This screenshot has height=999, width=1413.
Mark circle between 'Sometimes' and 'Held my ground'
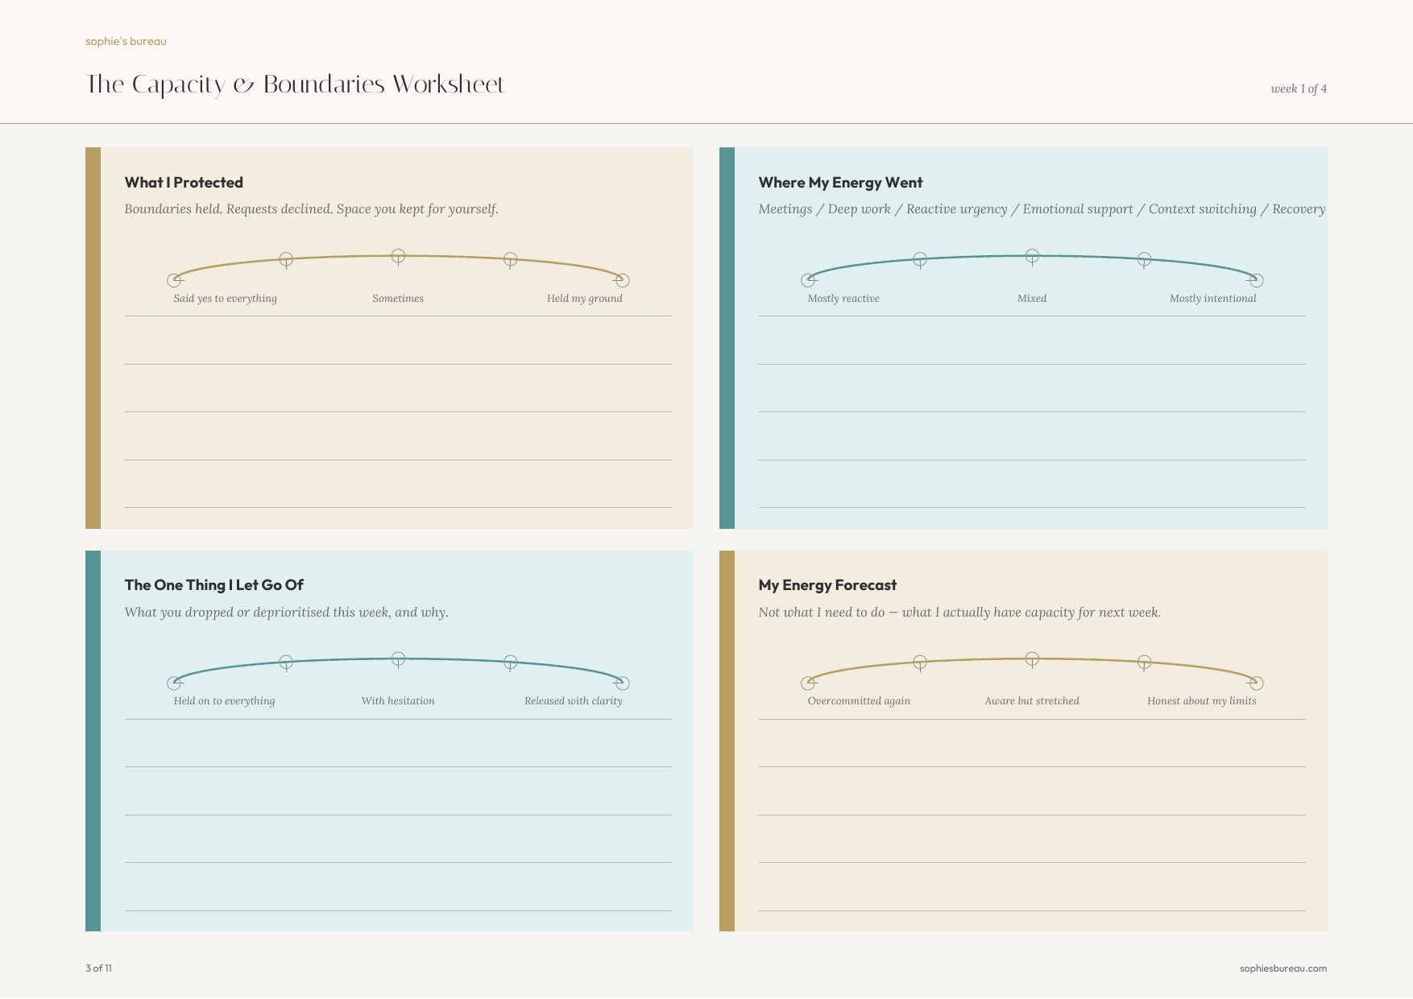[510, 259]
